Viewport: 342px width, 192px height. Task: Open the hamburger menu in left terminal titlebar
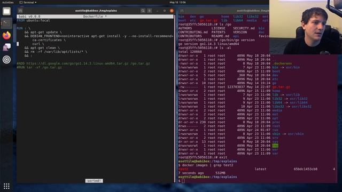pyautogui.click(x=150, y=11)
